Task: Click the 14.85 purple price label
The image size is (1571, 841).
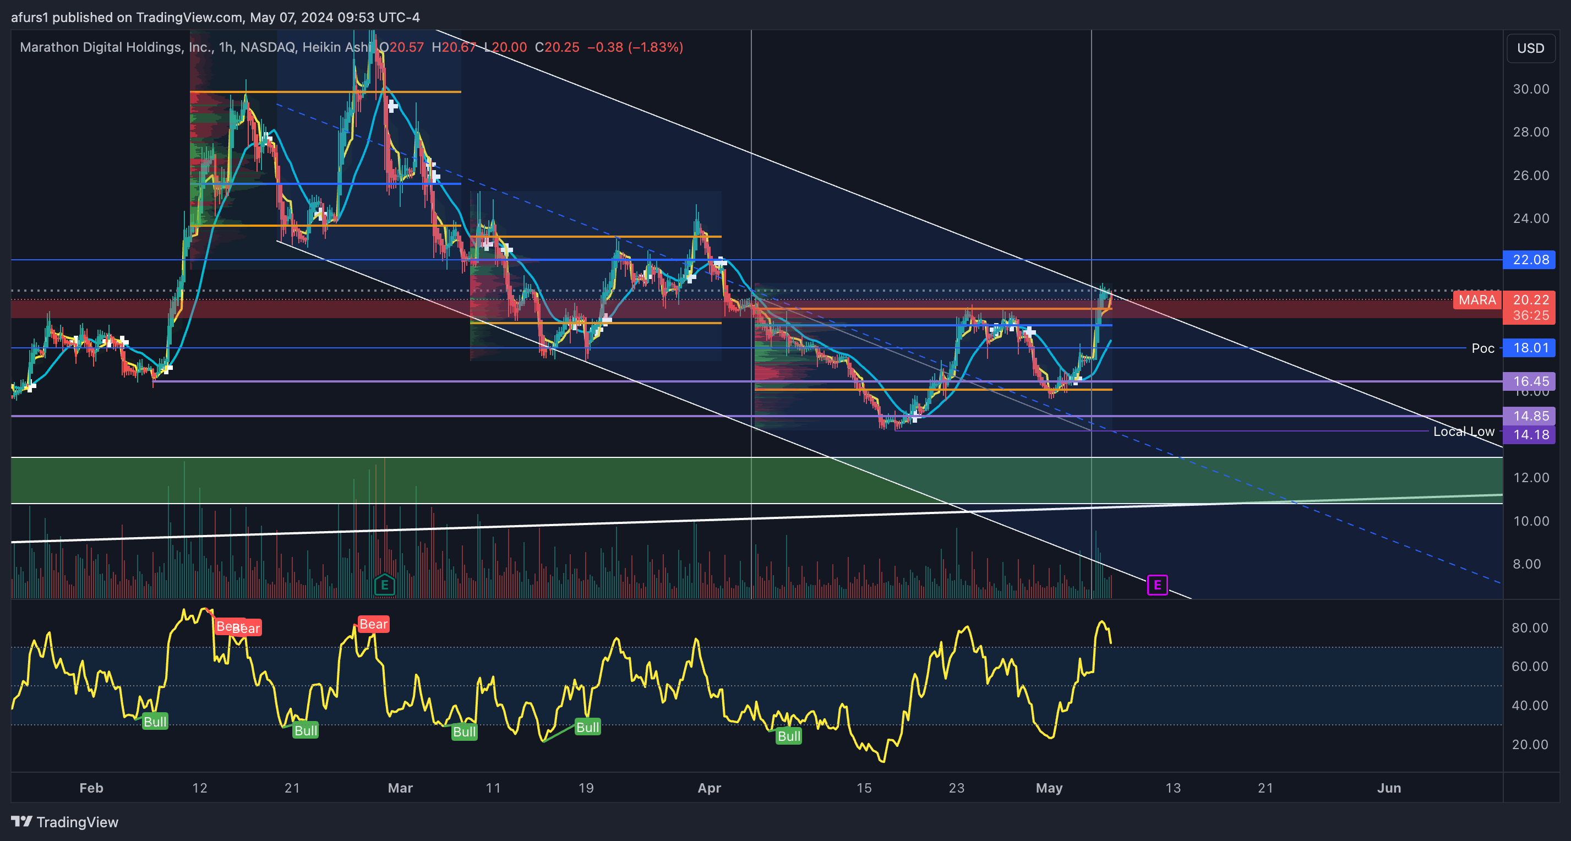Action: click(x=1530, y=416)
